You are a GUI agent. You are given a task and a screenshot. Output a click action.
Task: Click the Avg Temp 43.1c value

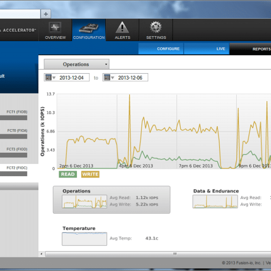pyautogui.click(x=152, y=238)
